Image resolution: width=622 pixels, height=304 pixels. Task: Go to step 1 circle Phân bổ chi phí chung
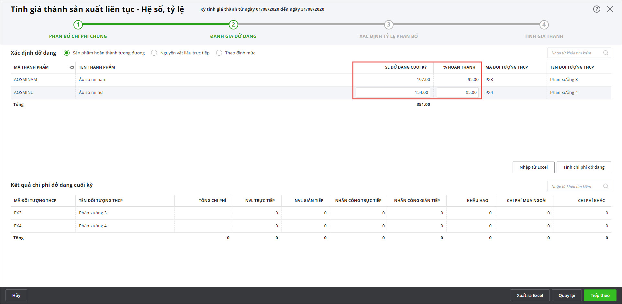pyautogui.click(x=78, y=25)
